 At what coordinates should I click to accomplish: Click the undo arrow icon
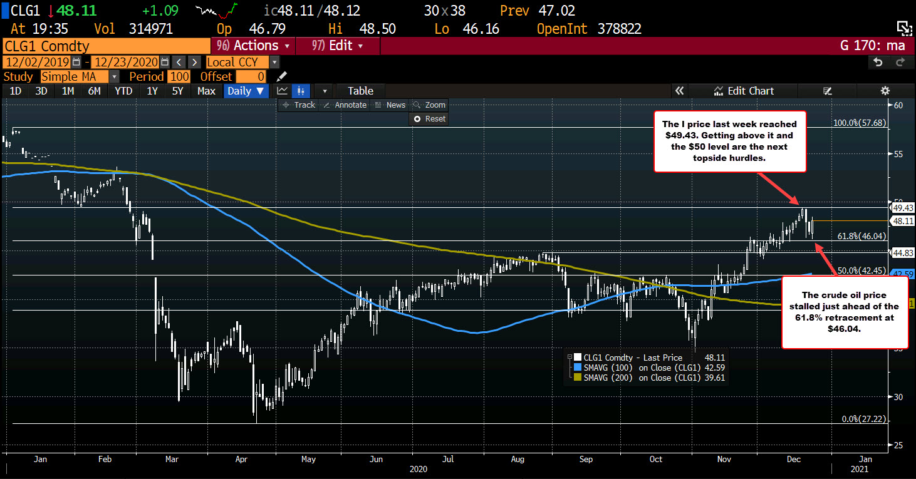(878, 62)
